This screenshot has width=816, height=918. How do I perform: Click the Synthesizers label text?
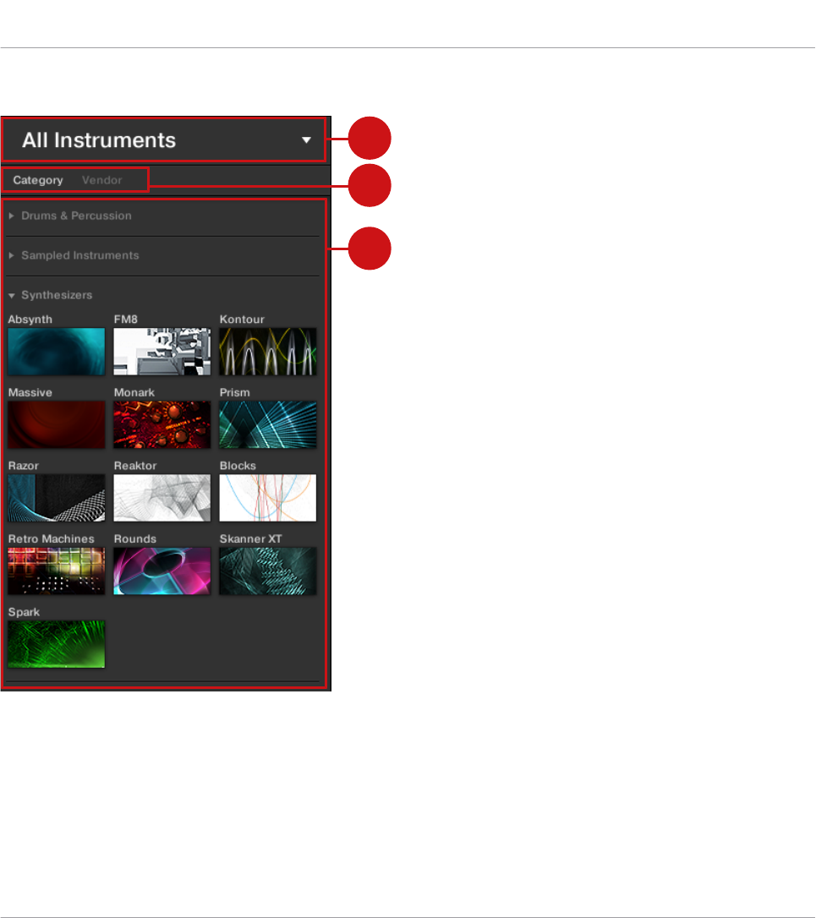pyautogui.click(x=57, y=296)
